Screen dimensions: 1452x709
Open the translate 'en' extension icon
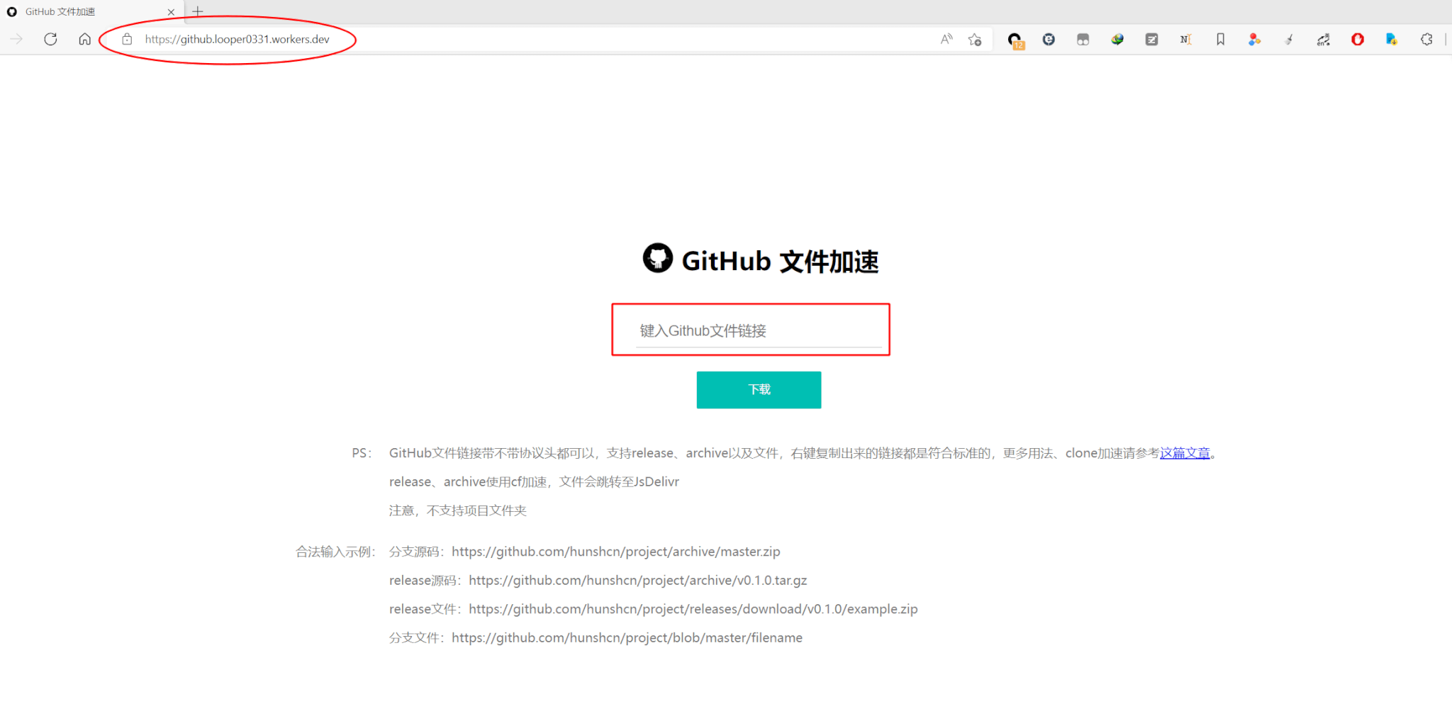click(x=1323, y=40)
